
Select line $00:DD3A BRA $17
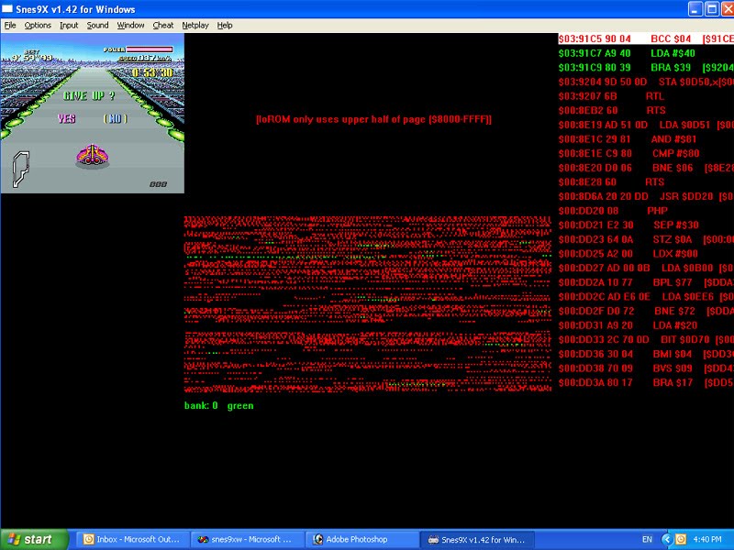pos(646,382)
